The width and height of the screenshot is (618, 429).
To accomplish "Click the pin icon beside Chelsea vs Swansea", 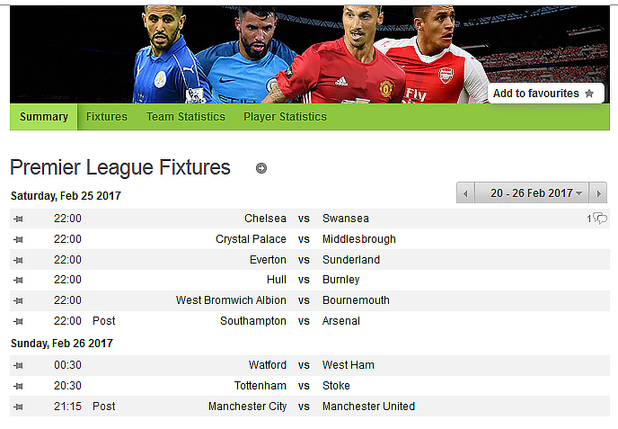I will pyautogui.click(x=18, y=219).
